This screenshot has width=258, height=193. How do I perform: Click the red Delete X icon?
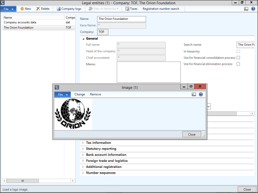(38, 9)
